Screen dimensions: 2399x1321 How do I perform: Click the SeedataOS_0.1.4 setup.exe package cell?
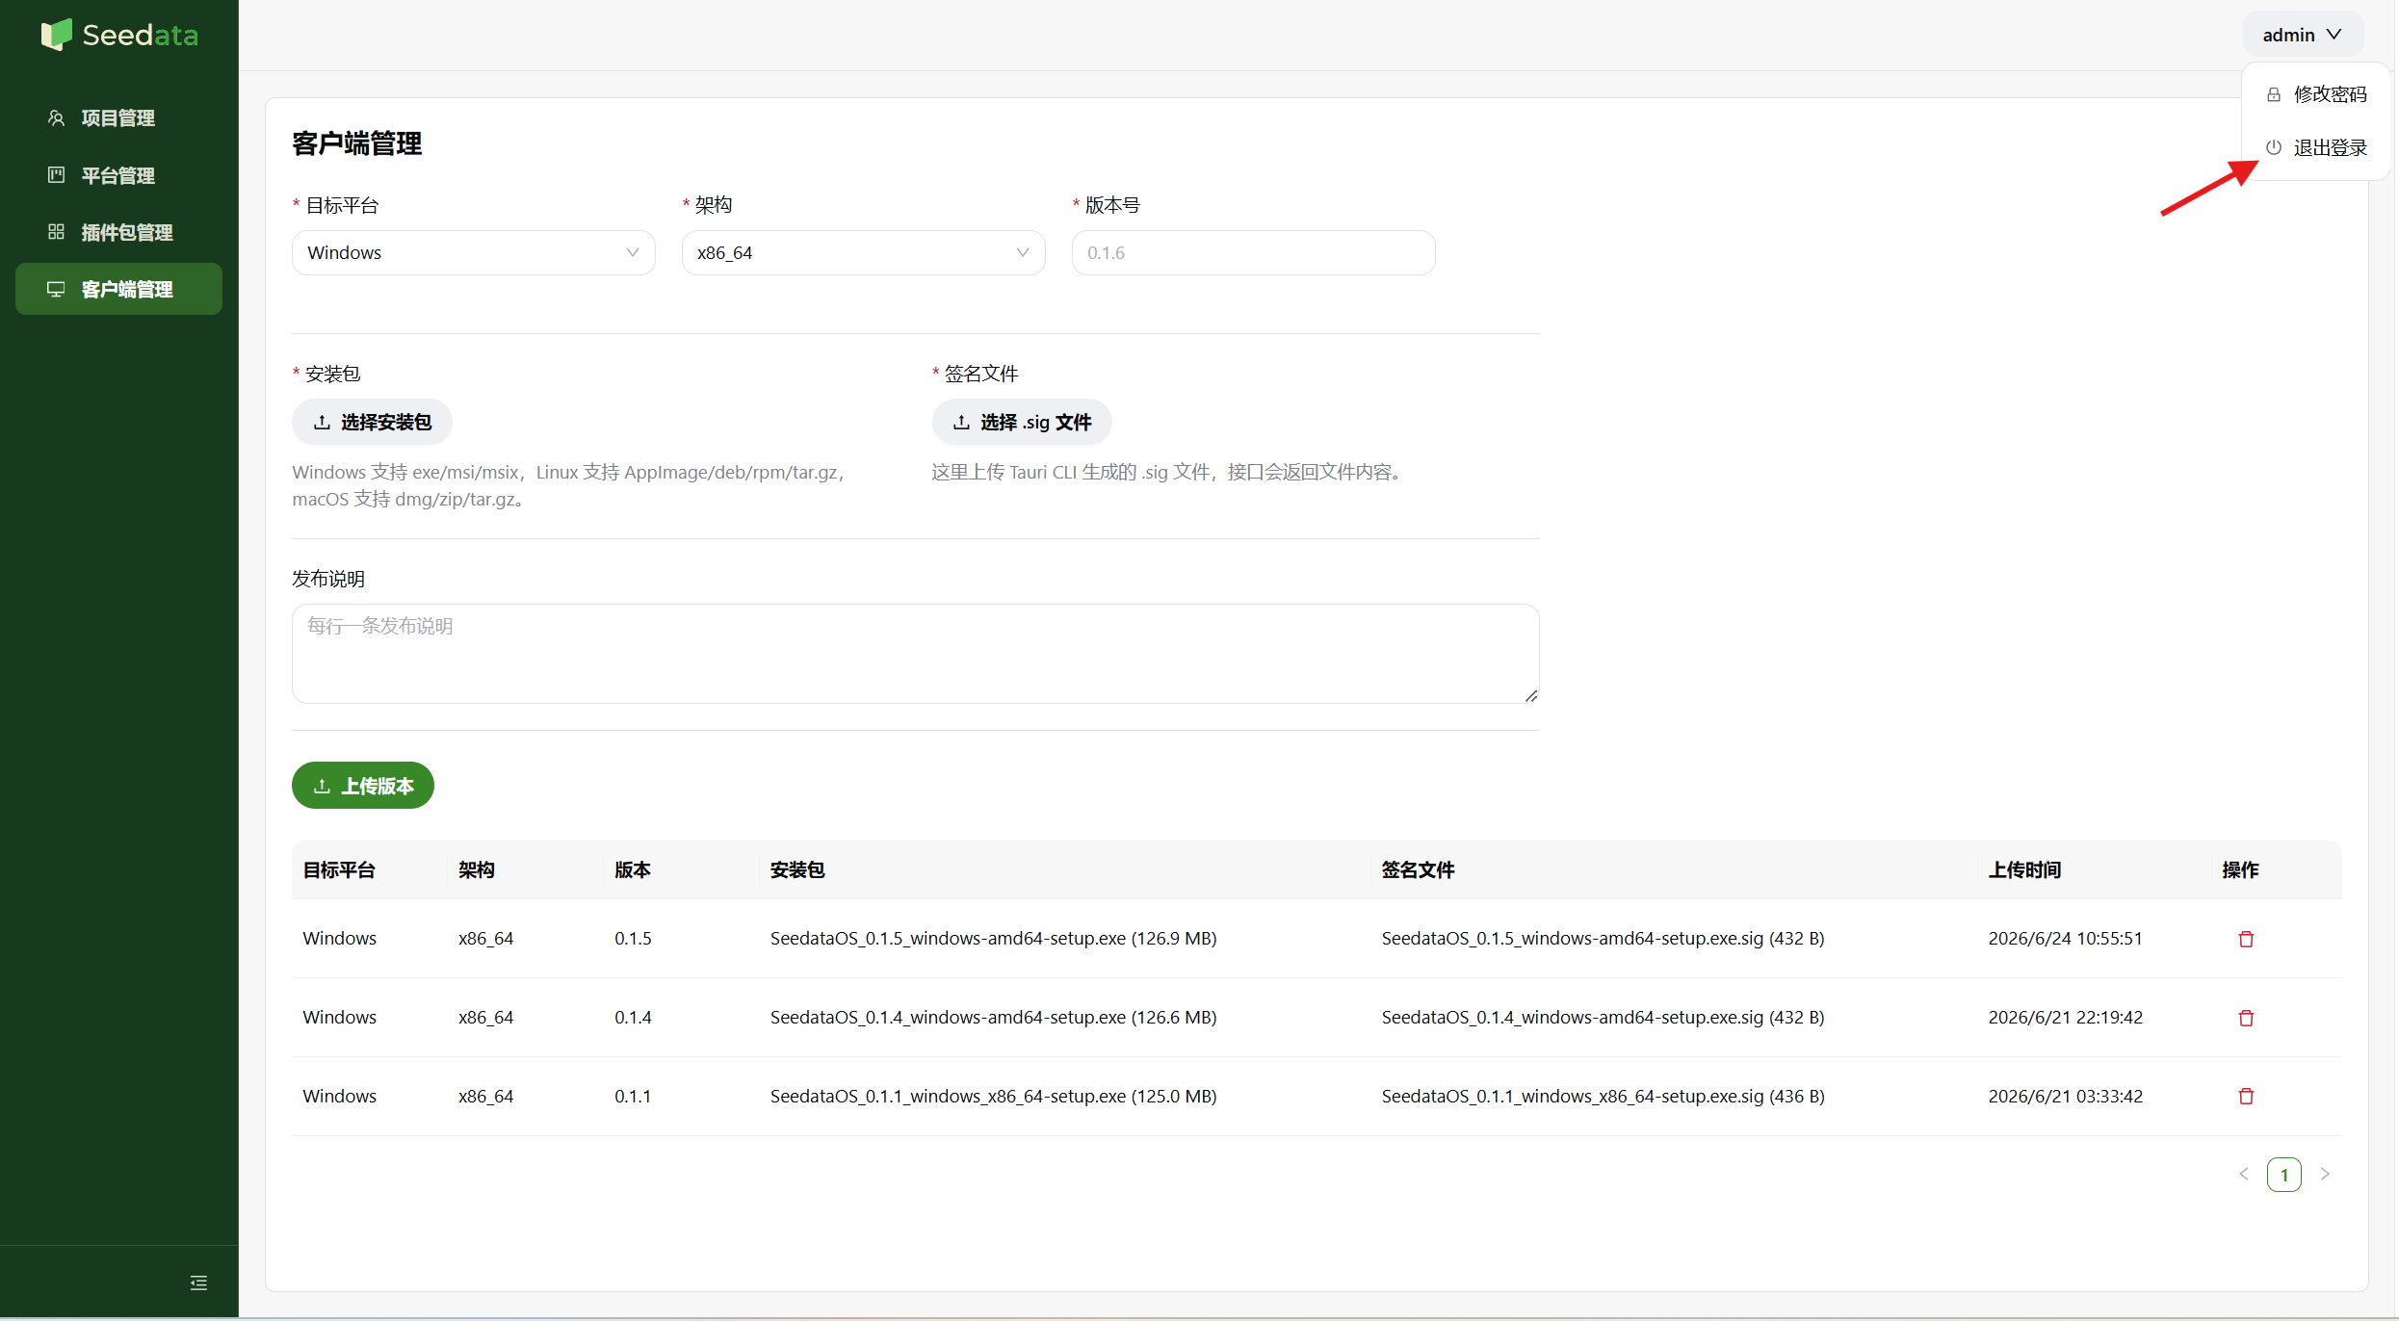(x=993, y=1018)
